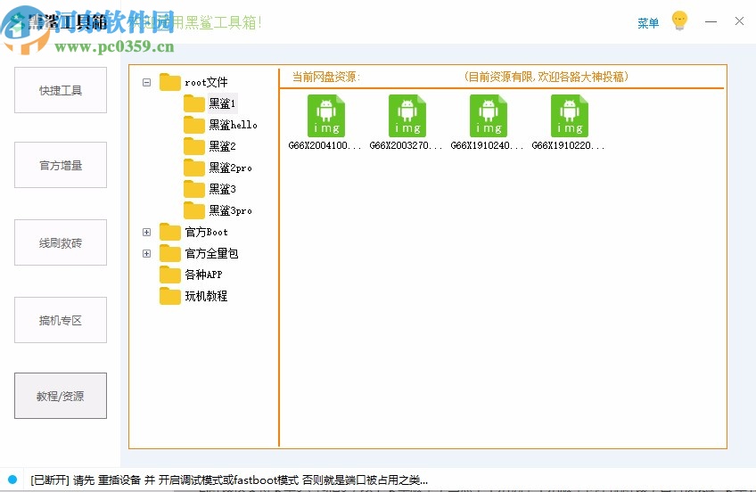Switch to 搞机专区 section

point(61,320)
